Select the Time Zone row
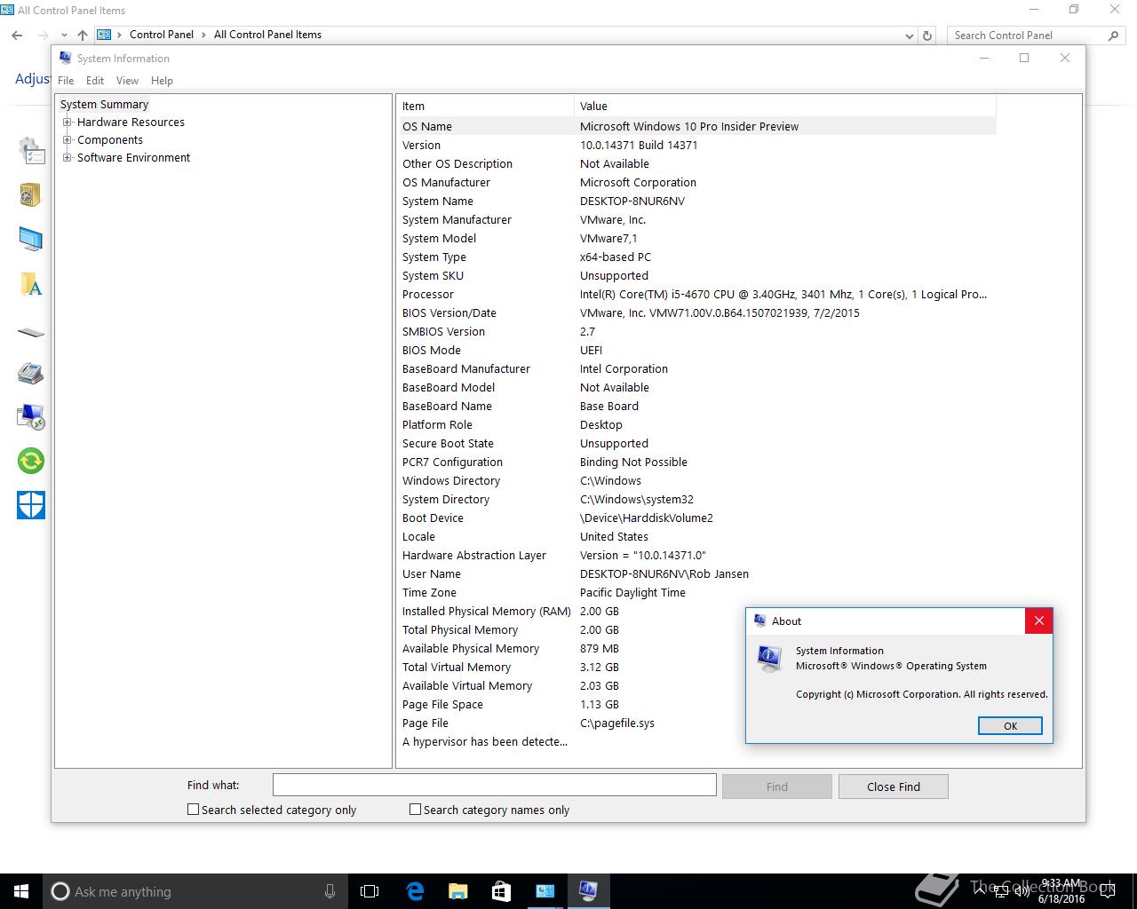 (697, 592)
